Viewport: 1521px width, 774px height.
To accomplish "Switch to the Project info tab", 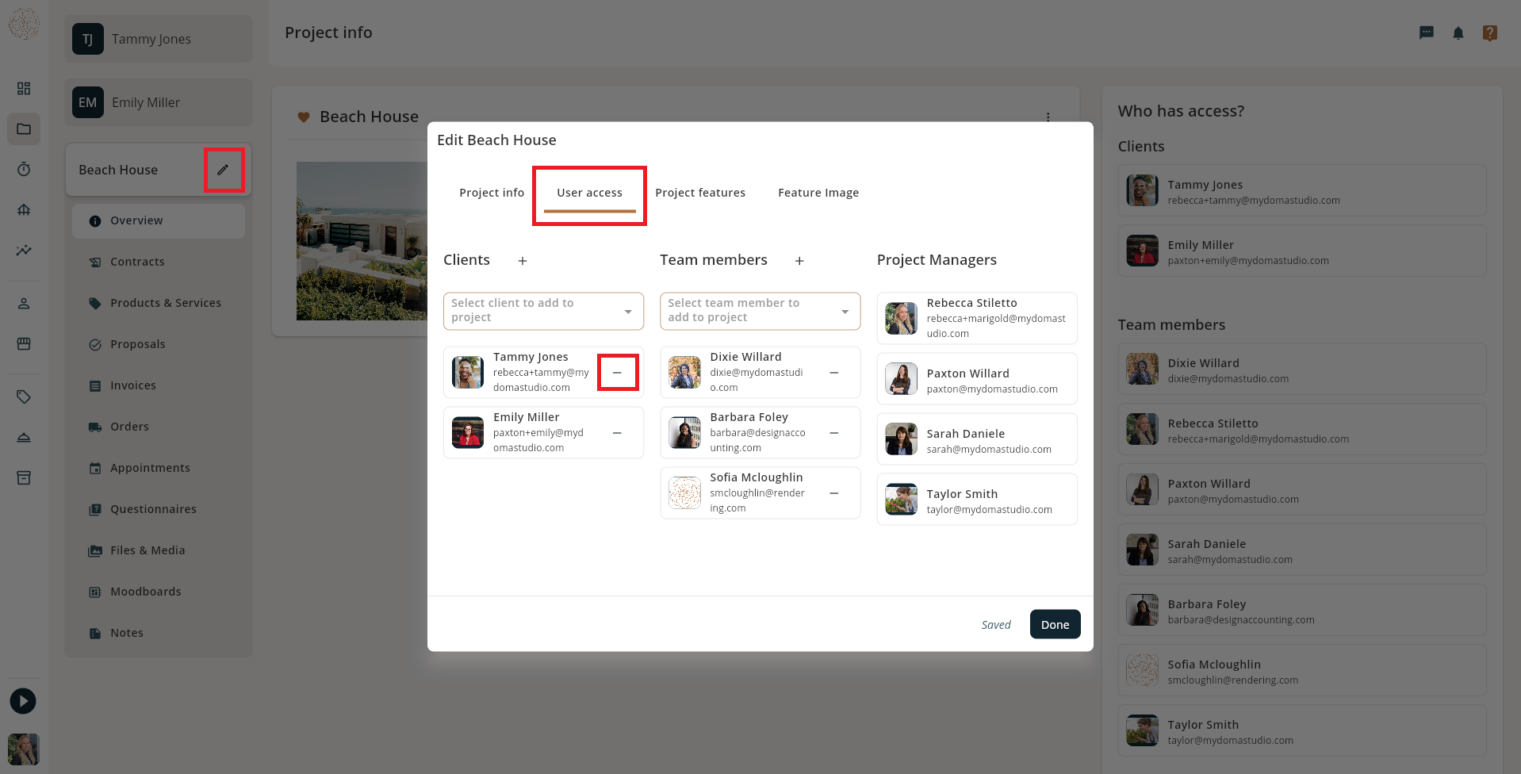I will pos(492,193).
